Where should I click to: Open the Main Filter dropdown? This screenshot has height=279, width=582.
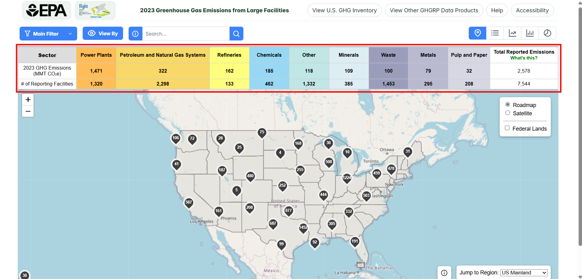48,34
